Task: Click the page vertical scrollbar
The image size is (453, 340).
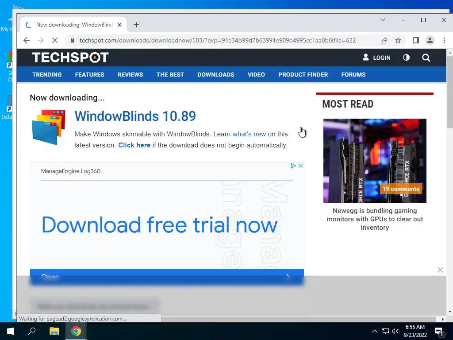Action: pyautogui.click(x=450, y=93)
